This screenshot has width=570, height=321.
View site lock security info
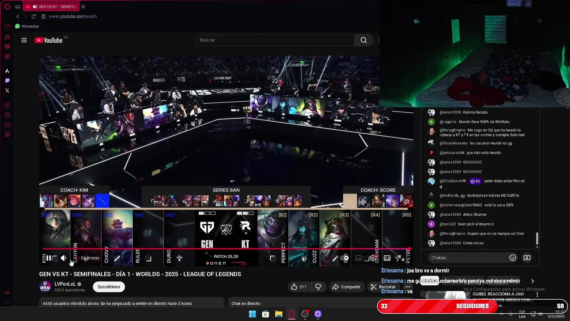(43, 16)
